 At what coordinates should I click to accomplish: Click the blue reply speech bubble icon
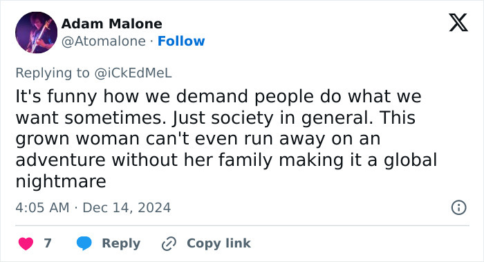tap(84, 243)
